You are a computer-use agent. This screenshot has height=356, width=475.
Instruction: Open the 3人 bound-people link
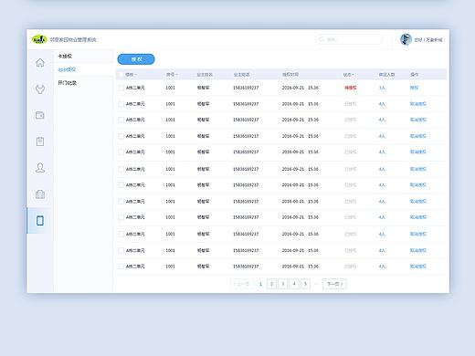point(382,88)
